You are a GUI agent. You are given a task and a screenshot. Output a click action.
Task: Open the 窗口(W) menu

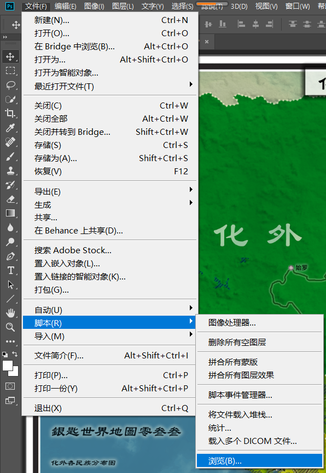pyautogui.click(x=298, y=6)
